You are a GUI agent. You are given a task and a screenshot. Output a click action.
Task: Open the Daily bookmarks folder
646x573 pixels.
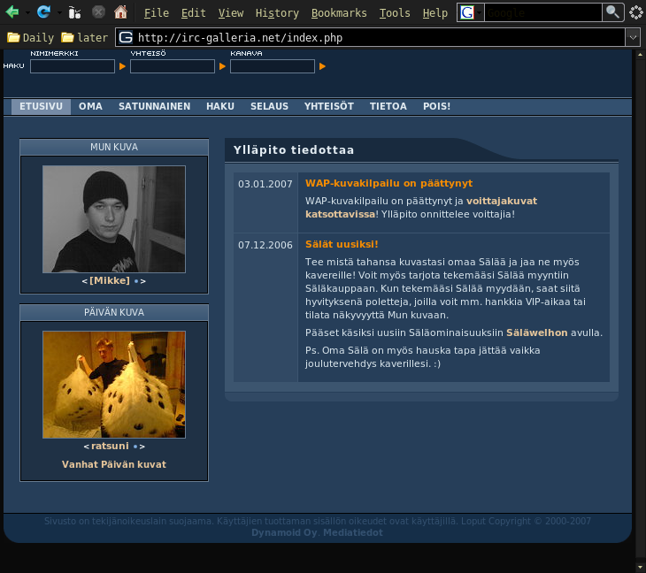pos(30,38)
